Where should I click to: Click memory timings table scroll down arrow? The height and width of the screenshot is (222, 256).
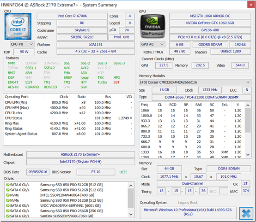(248, 155)
